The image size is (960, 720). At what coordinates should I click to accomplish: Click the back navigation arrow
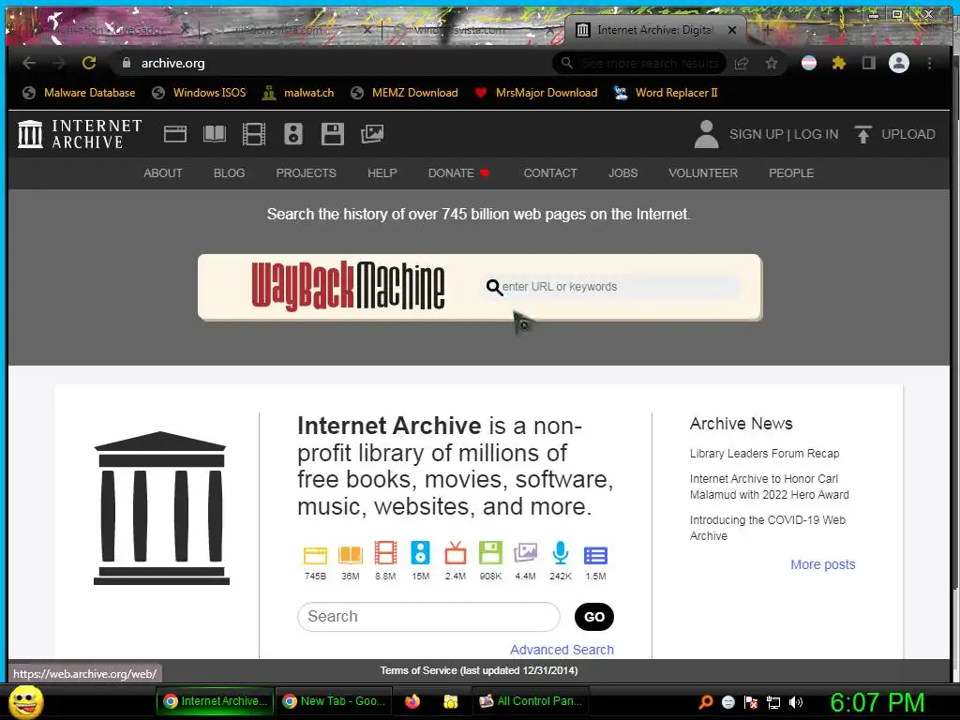(29, 63)
